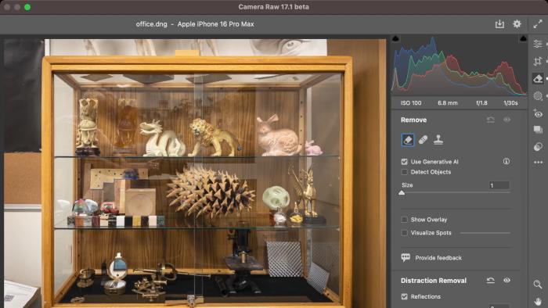Open the Edit sliders panel icon

[x=538, y=44]
